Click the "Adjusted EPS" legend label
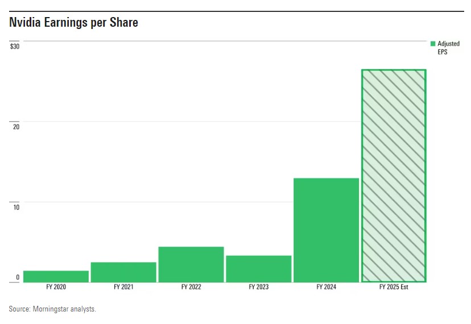 tap(448, 48)
